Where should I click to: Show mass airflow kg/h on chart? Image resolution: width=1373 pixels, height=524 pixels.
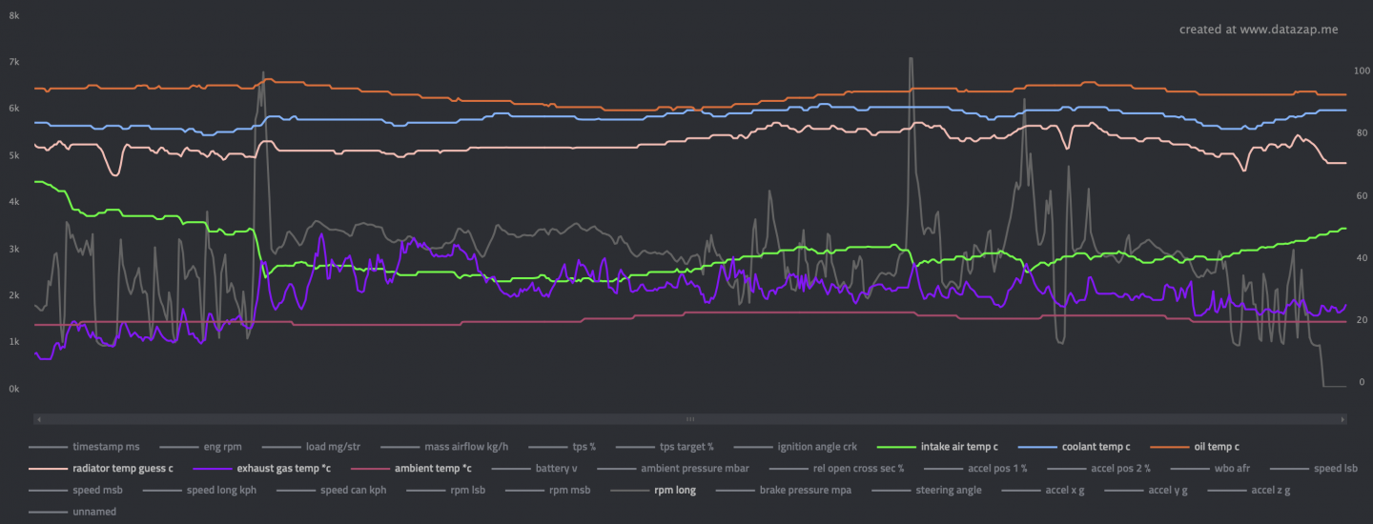(444, 446)
